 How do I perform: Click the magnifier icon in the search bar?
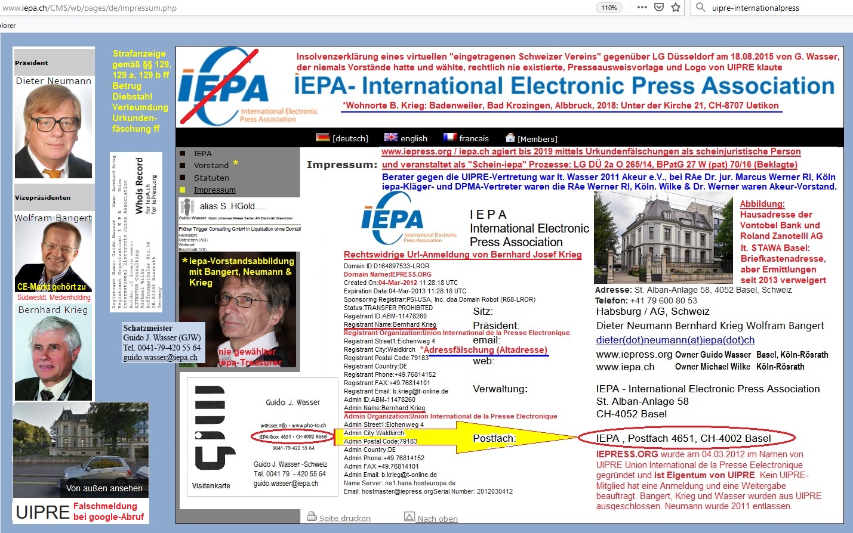coord(701,8)
